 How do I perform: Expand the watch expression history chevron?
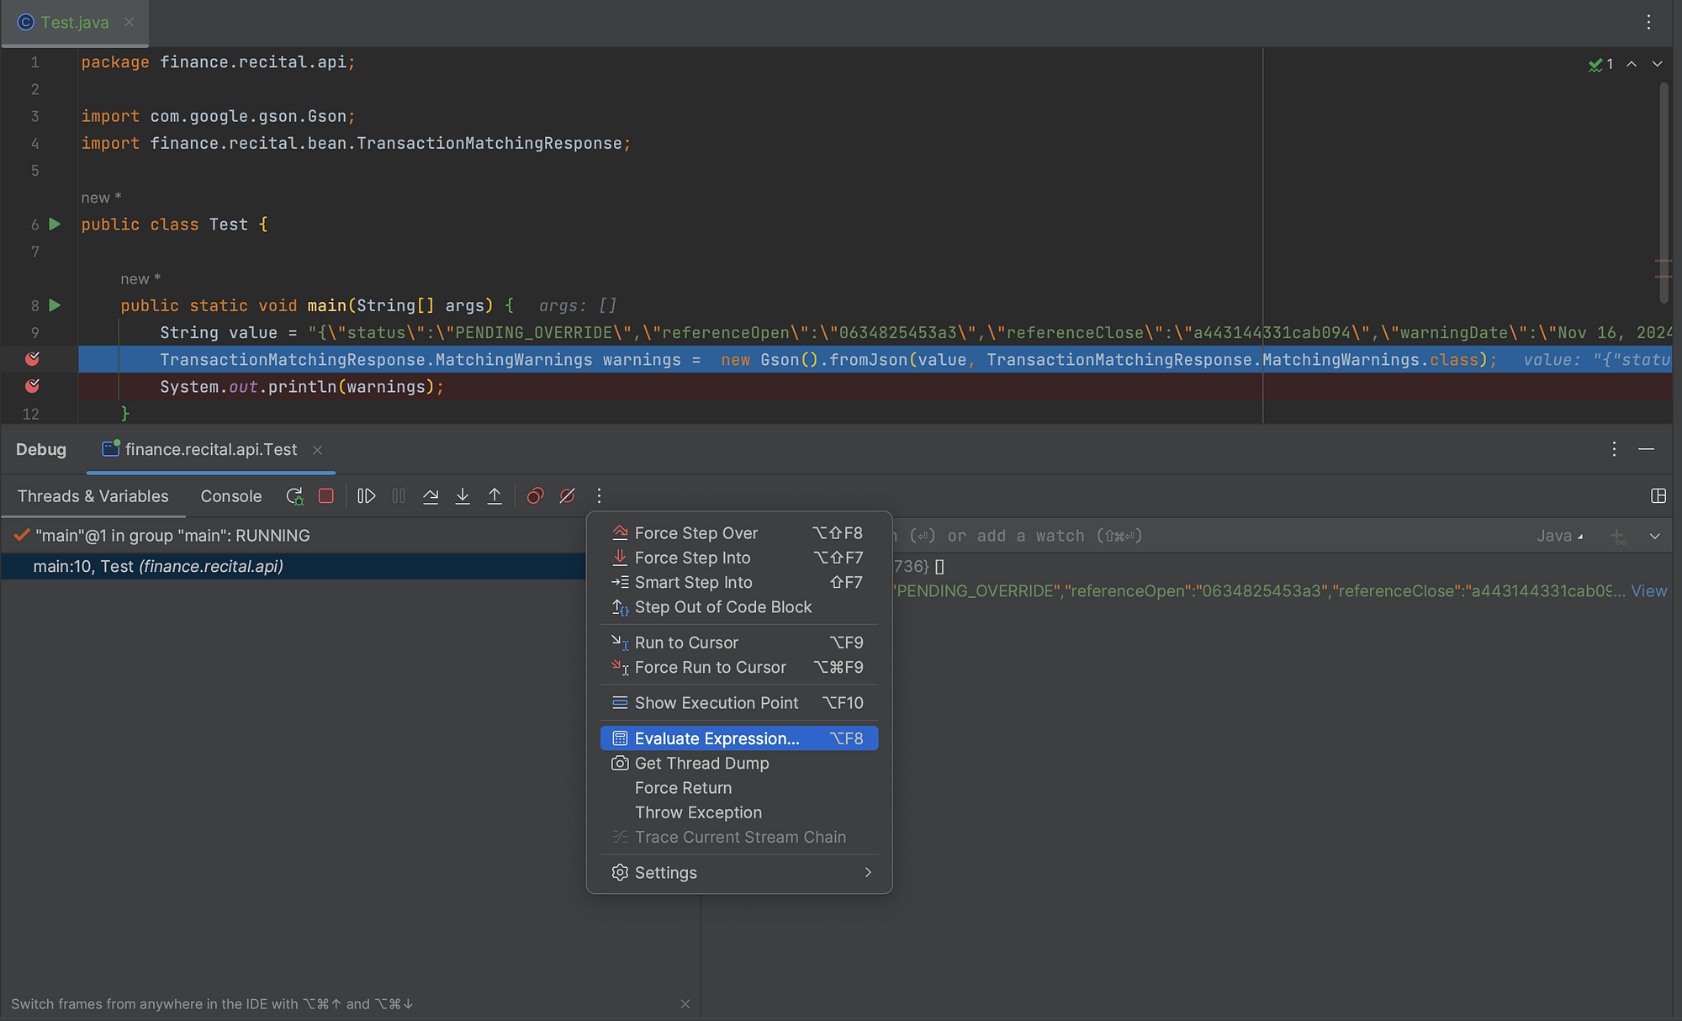click(x=1654, y=536)
